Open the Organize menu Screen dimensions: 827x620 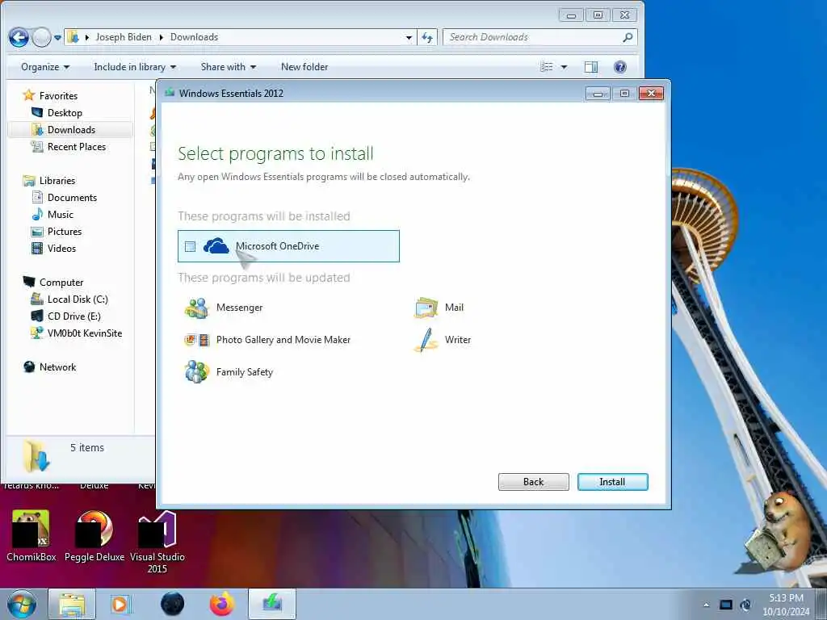point(45,67)
